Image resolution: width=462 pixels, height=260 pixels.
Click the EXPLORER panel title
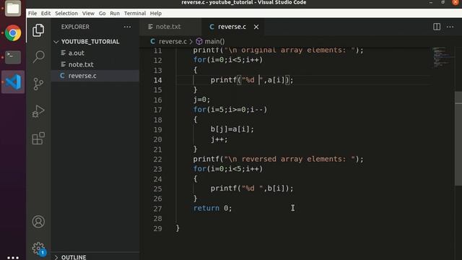point(75,27)
